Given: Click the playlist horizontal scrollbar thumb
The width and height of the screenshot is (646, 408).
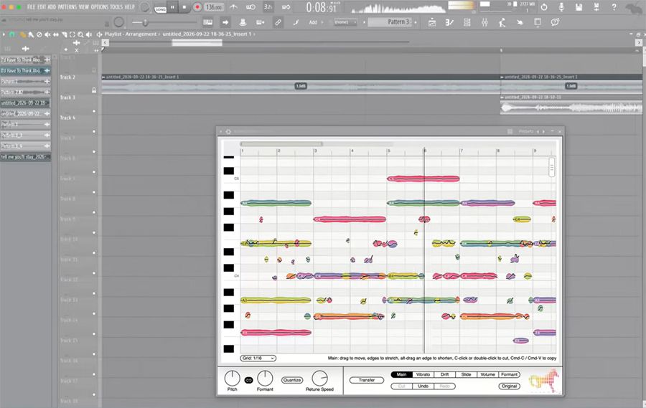Looking at the screenshot, I should [197, 42].
